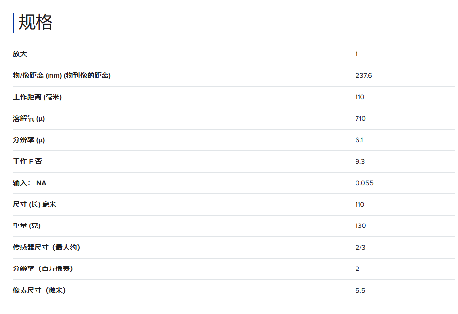Click the 尺寸 (长) 毫米 label
Viewport: 458px width, 314px height.
(x=35, y=205)
